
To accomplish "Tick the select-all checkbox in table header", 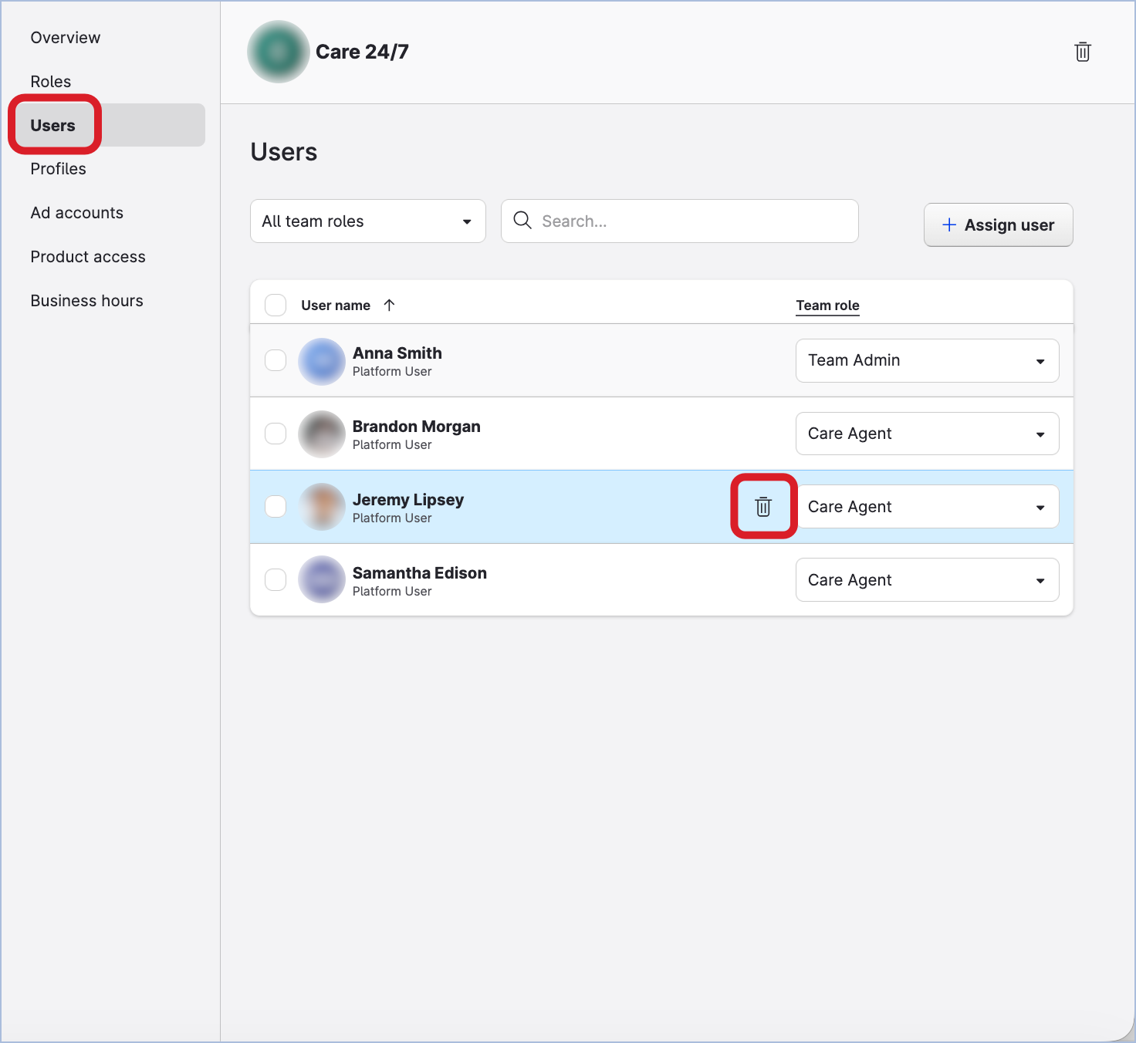I will [x=276, y=305].
